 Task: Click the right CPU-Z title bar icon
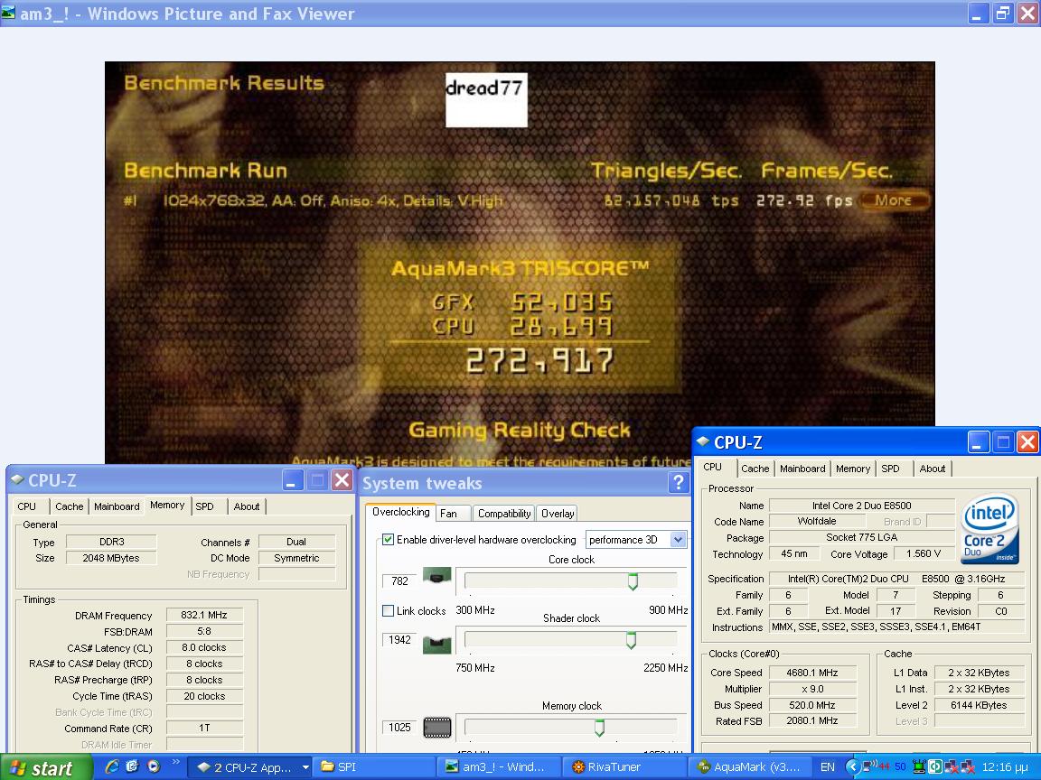(x=702, y=442)
